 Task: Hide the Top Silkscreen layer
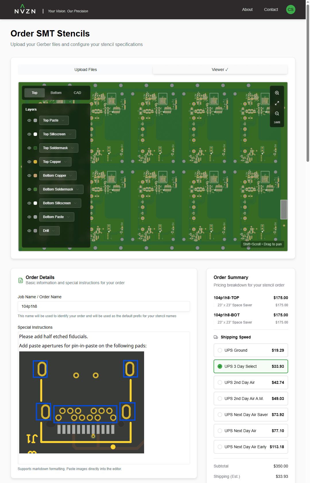click(29, 134)
